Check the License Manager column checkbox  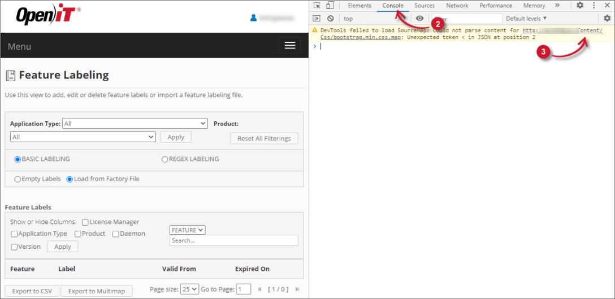click(x=85, y=222)
